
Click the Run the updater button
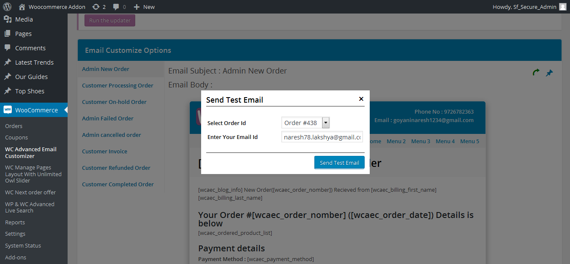click(110, 20)
